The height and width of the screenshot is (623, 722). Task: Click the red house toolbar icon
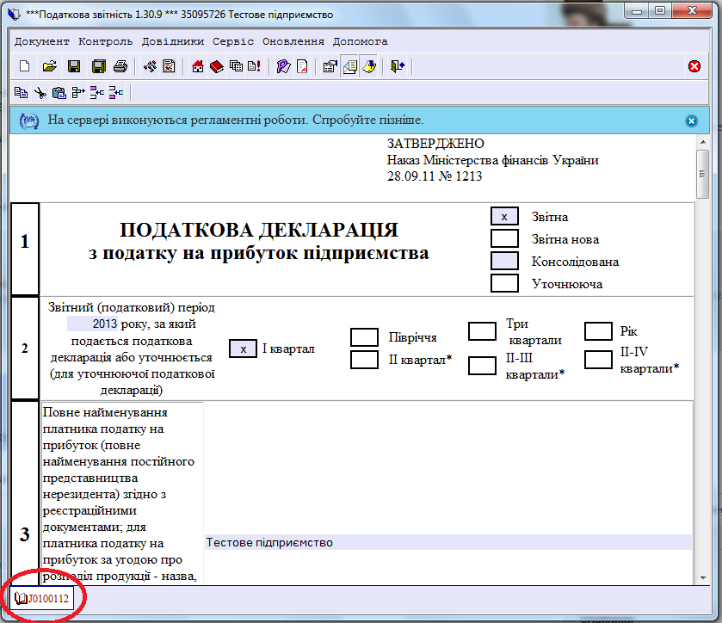[x=198, y=66]
